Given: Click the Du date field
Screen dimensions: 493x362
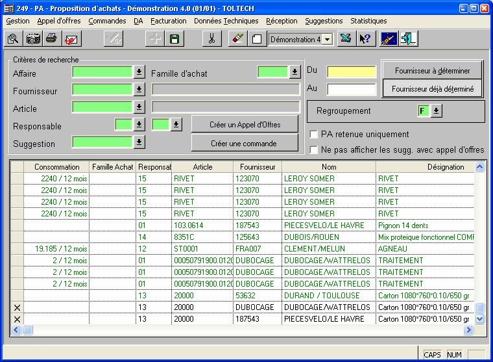Looking at the screenshot, I should [352, 72].
